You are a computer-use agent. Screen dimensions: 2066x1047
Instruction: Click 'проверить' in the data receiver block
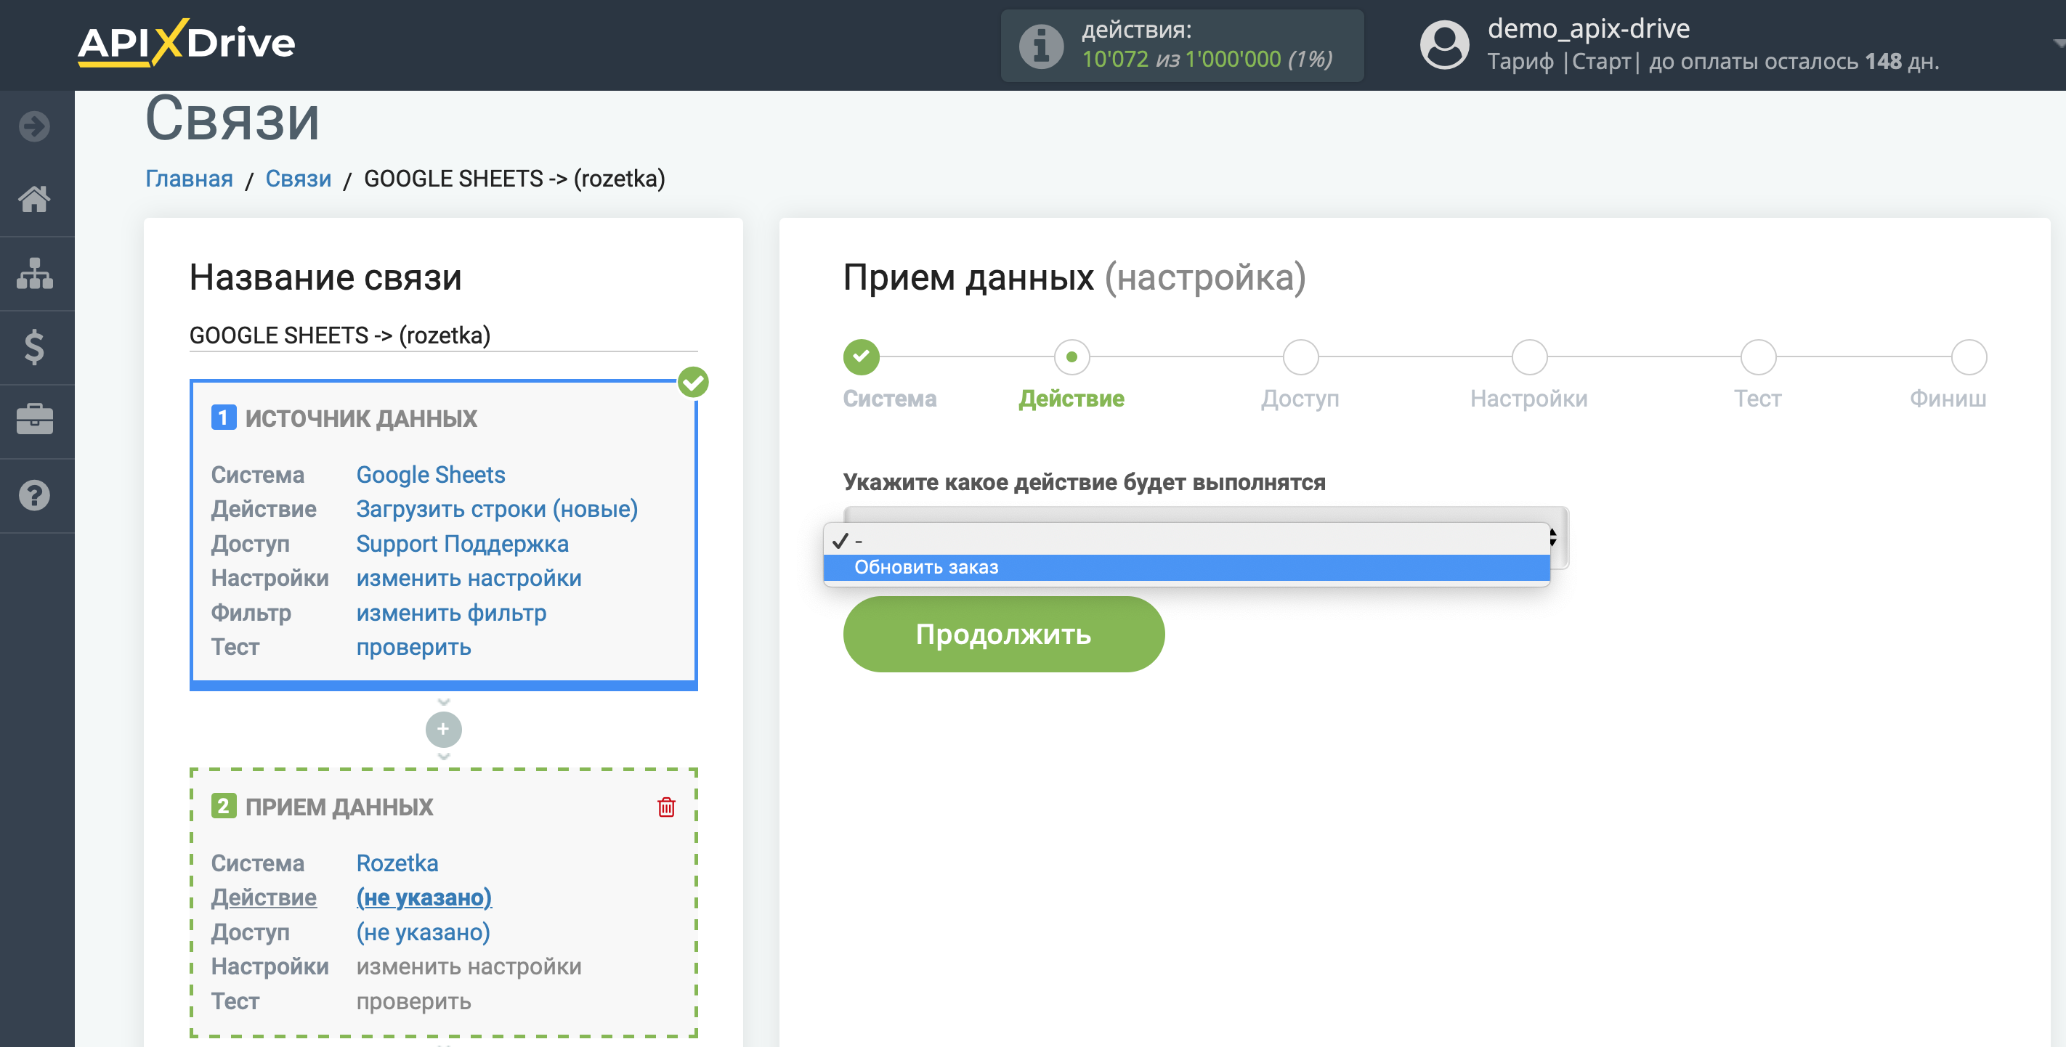pyautogui.click(x=414, y=1001)
